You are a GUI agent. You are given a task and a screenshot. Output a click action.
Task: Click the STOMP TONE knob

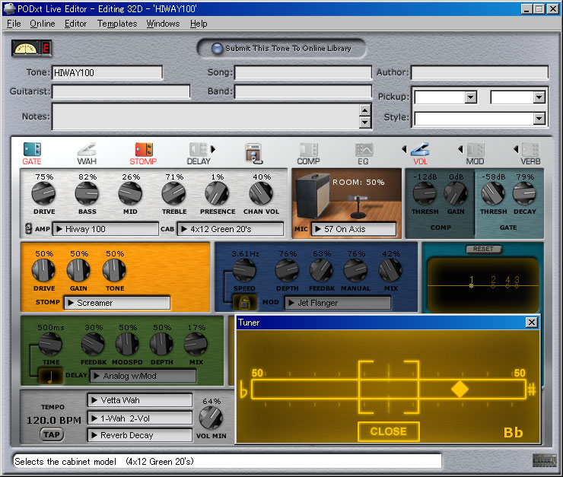[114, 270]
